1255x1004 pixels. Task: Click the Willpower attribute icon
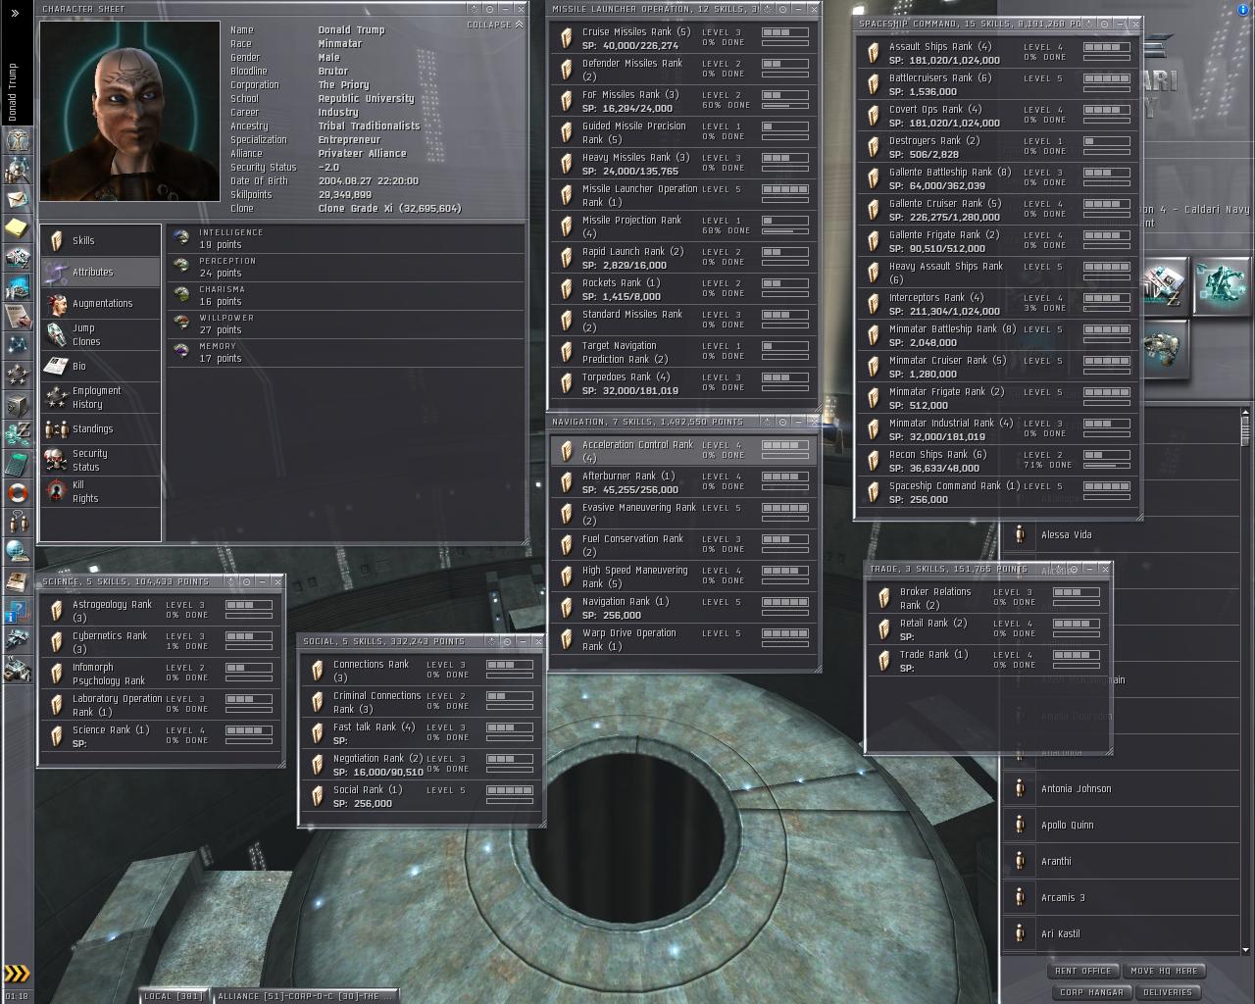181,324
